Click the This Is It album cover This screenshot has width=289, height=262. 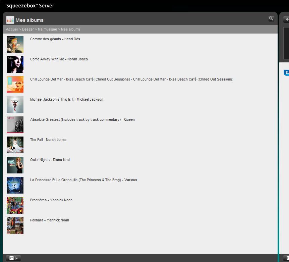[15, 105]
